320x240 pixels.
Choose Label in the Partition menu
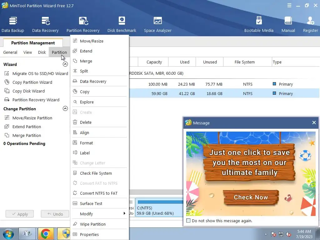99,153
